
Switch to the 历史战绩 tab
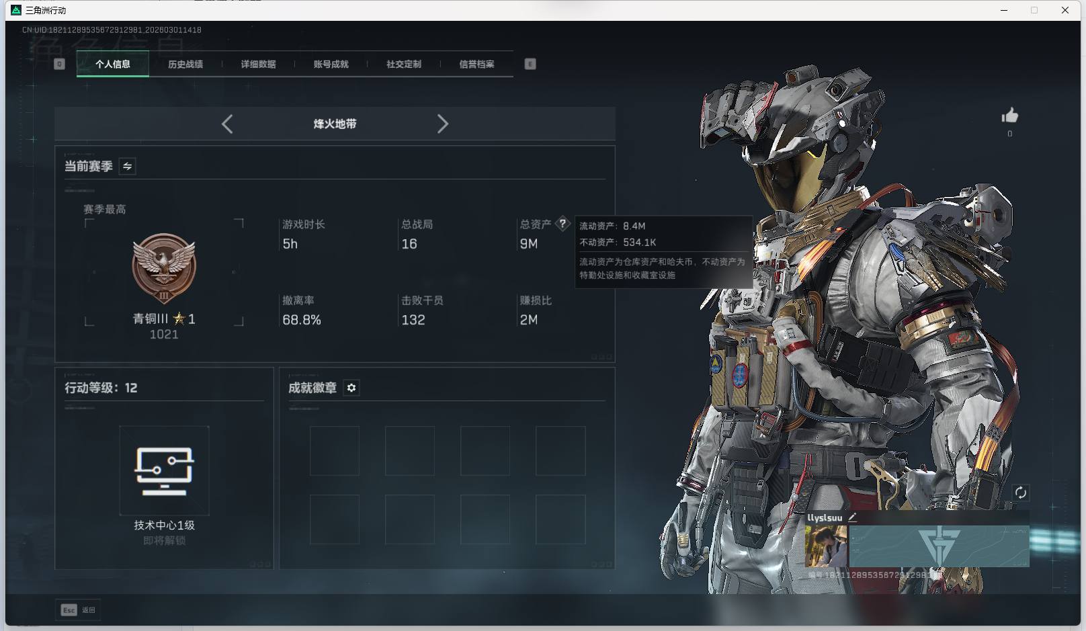click(x=185, y=64)
